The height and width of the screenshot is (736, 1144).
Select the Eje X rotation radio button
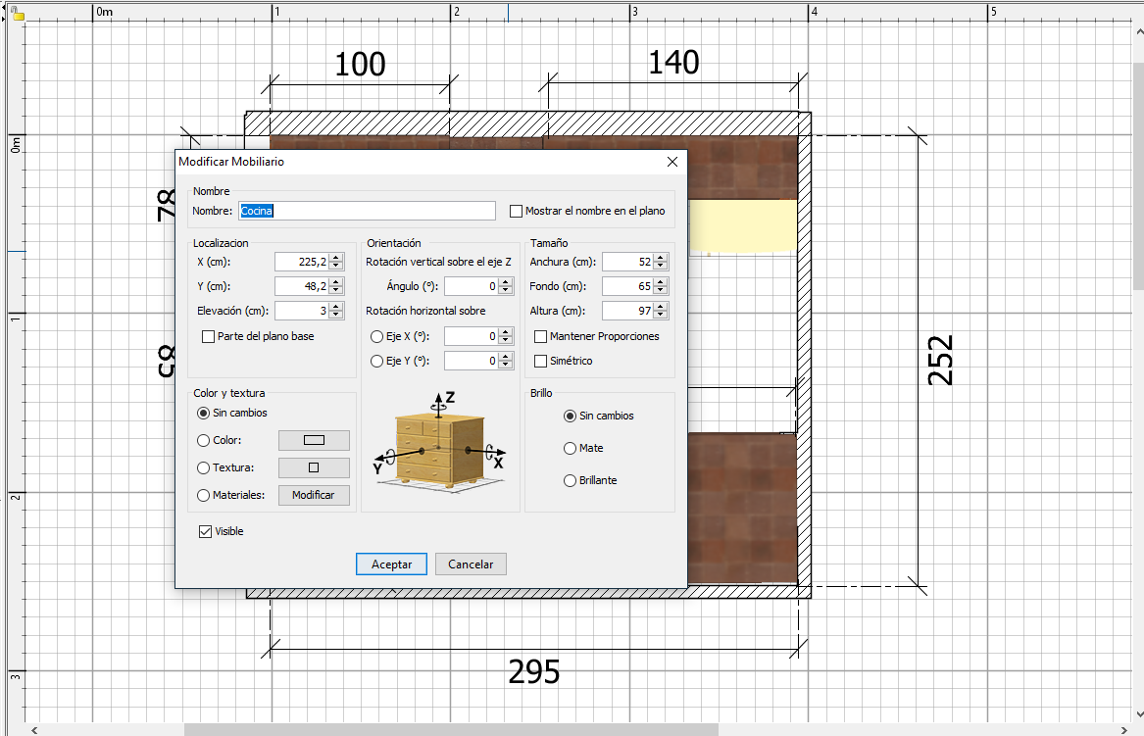click(x=377, y=336)
